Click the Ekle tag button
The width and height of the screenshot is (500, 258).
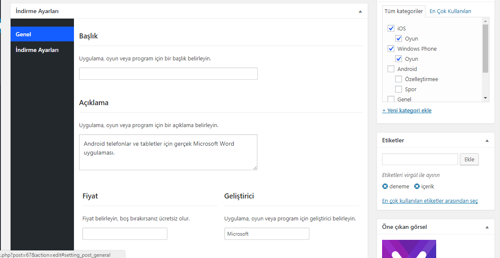point(469,159)
